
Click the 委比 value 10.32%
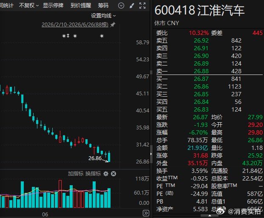[199, 33]
